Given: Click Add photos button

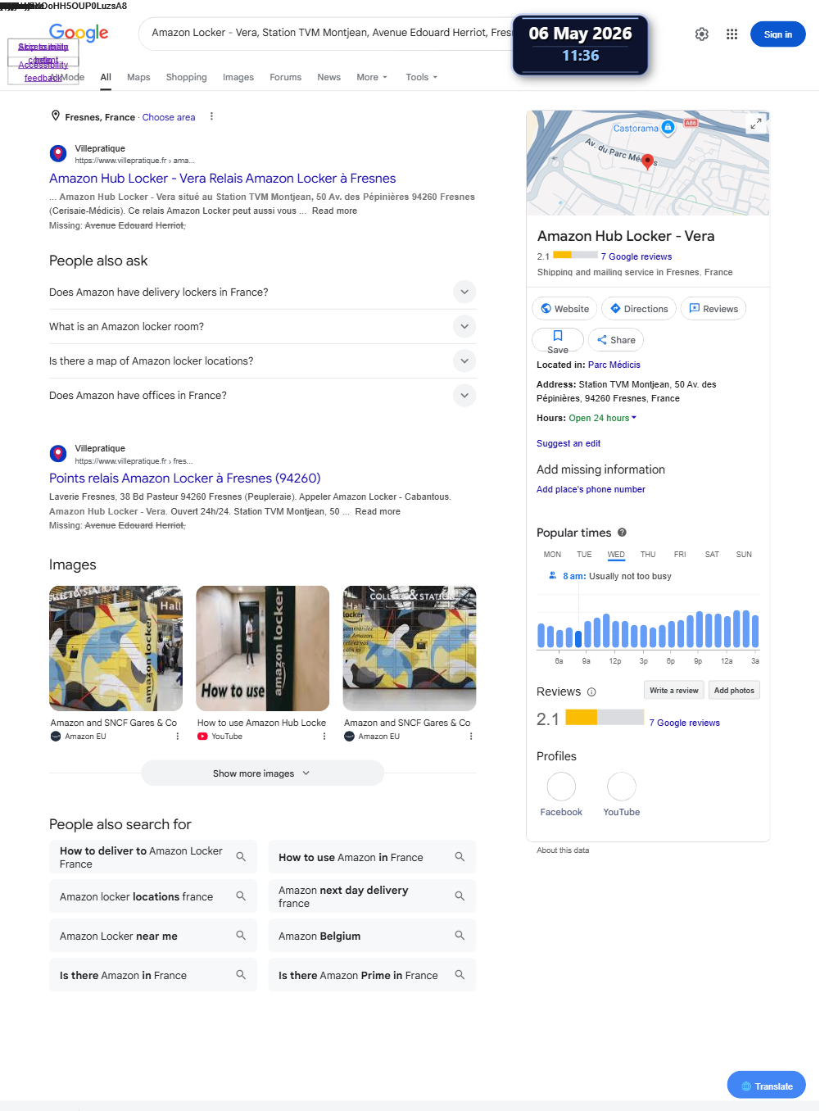Looking at the screenshot, I should pos(734,690).
